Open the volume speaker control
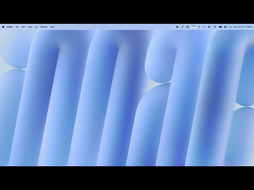This screenshot has height=190, width=254. pyautogui.click(x=210, y=27)
